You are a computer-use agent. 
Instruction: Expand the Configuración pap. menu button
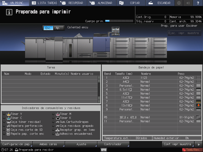(x=16, y=144)
